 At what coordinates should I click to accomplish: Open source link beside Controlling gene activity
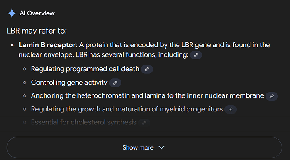(115, 83)
